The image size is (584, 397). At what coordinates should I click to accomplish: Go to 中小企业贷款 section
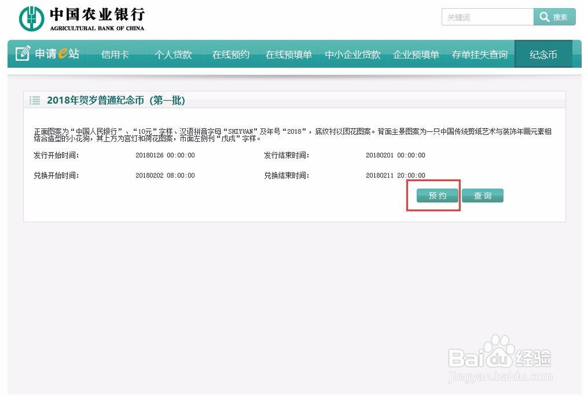coord(352,54)
